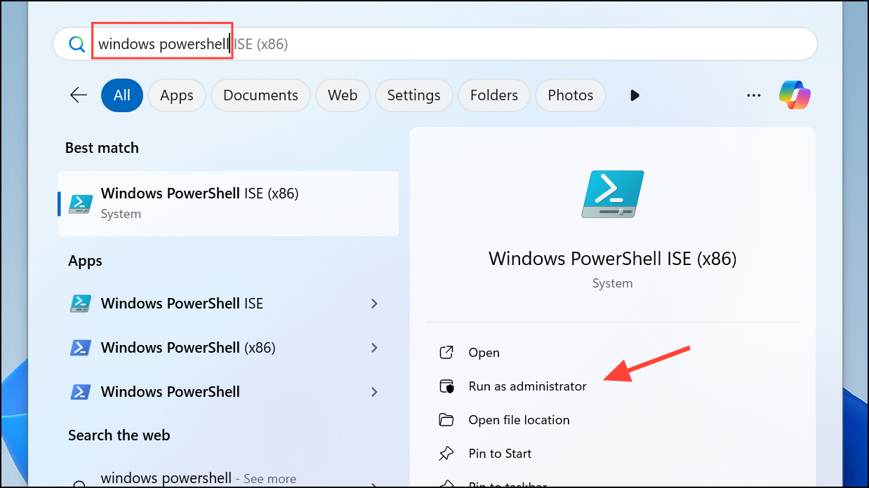Go back with the left arrow
Viewport: 869px width, 488px height.
78,95
